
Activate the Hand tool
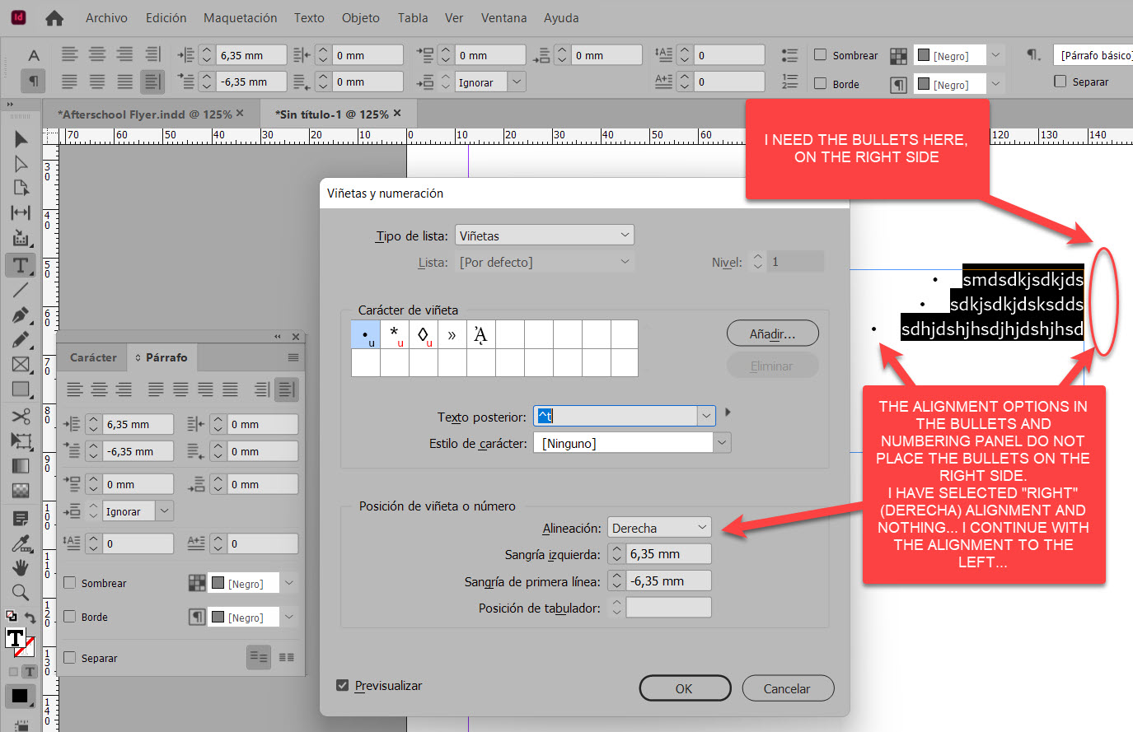[21, 566]
